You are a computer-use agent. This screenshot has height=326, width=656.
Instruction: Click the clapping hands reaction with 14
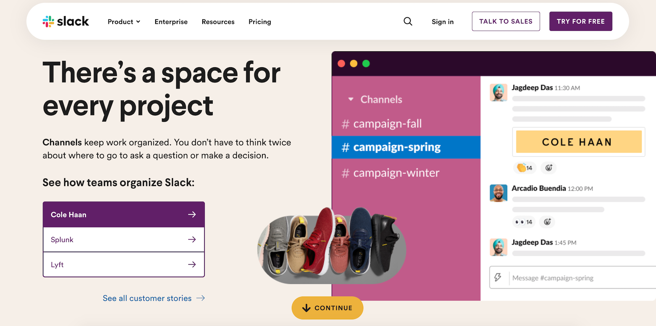pos(524,168)
